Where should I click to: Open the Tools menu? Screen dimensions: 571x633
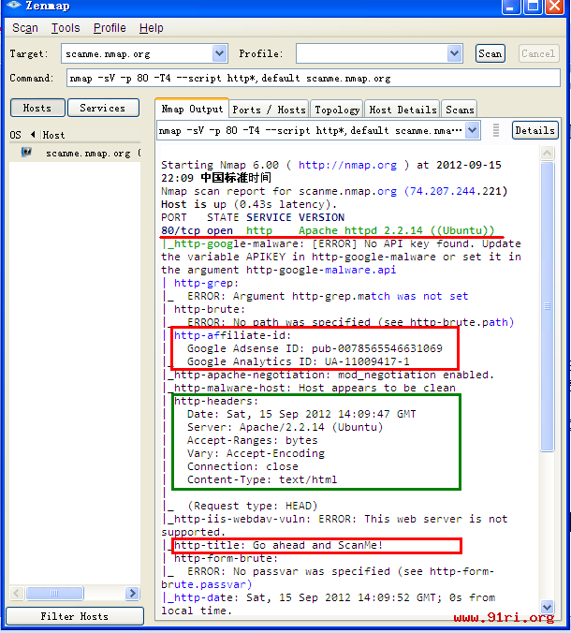[66, 28]
